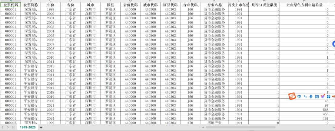335x131 pixels.
Task: Click 货币金融服务 in the 2000 row
Action: pos(214,14)
